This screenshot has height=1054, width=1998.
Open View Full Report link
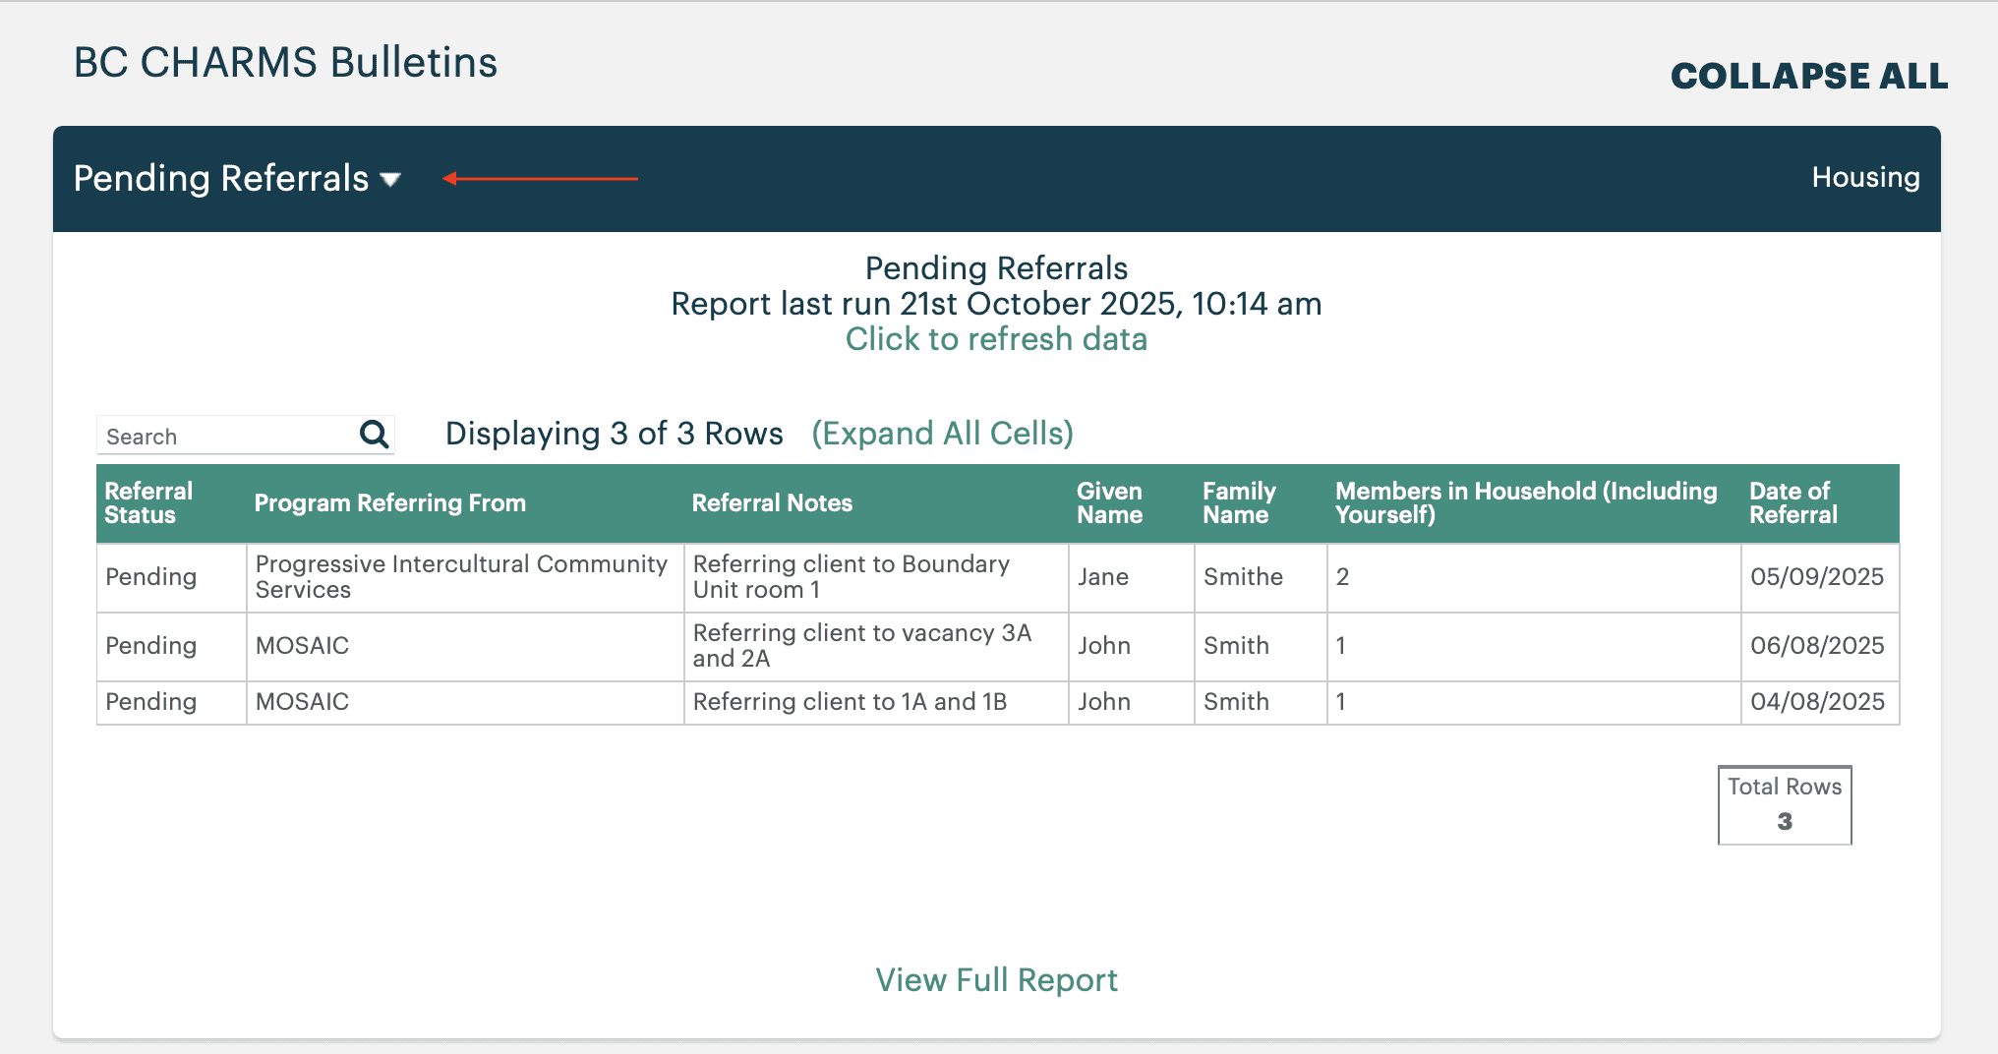click(x=996, y=980)
